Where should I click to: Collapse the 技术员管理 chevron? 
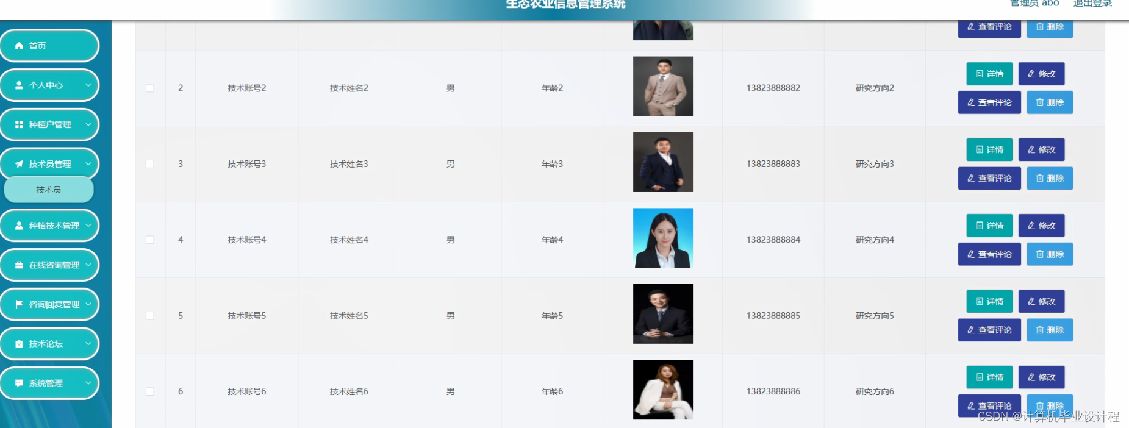pos(88,164)
